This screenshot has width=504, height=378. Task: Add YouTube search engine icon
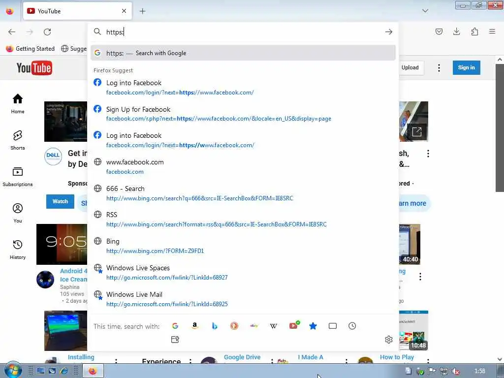click(x=294, y=325)
